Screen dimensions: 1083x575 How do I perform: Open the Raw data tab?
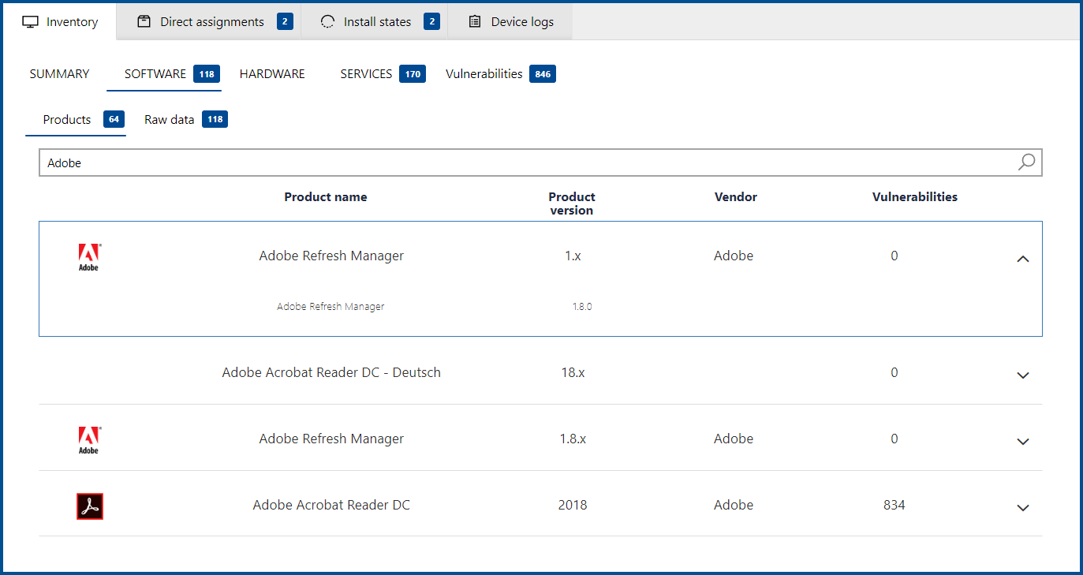[x=169, y=119]
